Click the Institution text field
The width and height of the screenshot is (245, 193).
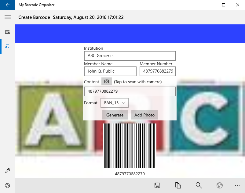click(130, 56)
